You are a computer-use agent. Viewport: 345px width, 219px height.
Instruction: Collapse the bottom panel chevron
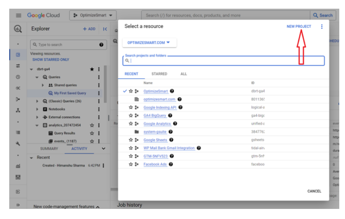point(103,148)
